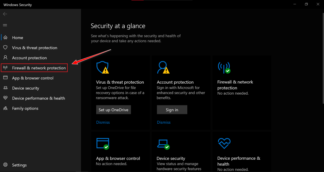Image resolution: width=324 pixels, height=172 pixels.
Task: Open Account protection from the sidebar
Action: [x=29, y=58]
